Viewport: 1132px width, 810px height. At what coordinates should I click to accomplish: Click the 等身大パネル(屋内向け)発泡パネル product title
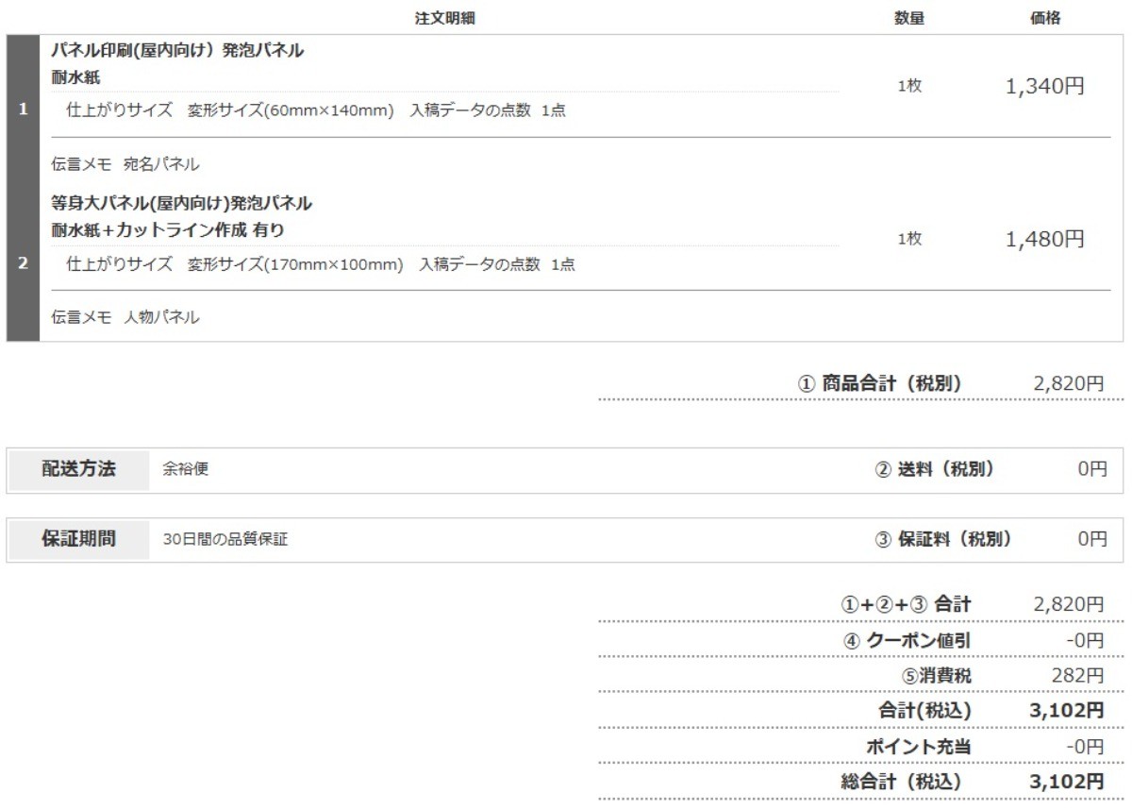[181, 203]
